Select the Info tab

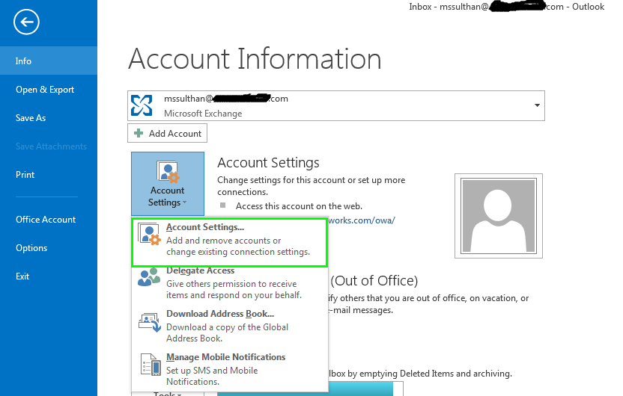49,61
